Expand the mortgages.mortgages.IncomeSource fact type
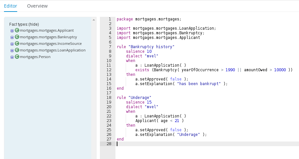299x159 pixels. point(12,44)
